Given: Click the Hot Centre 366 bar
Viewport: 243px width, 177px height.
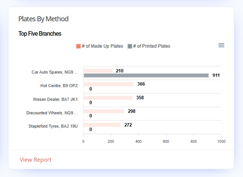Looking at the screenshot, I should click(x=109, y=84).
